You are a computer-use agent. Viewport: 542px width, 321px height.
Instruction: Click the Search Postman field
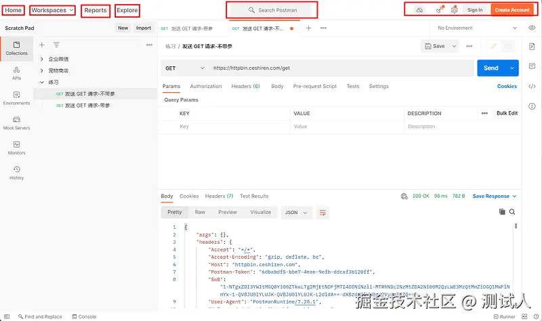click(x=272, y=10)
